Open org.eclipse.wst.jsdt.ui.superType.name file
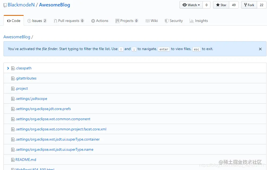This screenshot has width=267, height=170. click(54, 150)
